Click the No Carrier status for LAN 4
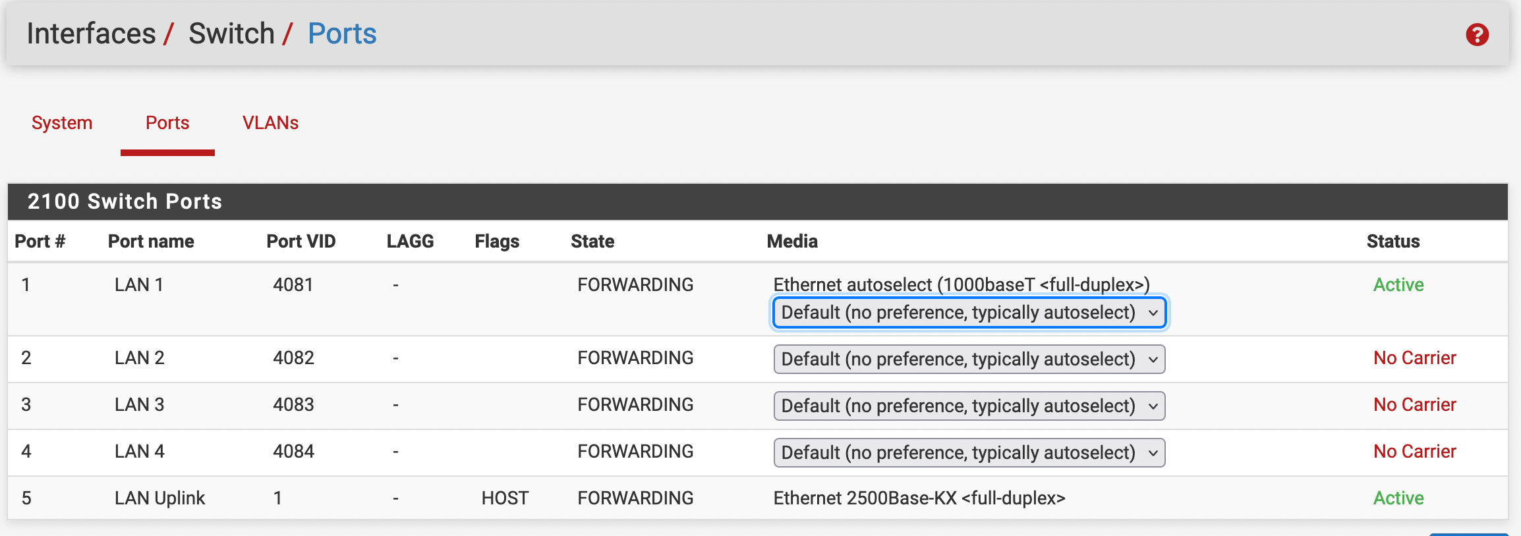The height and width of the screenshot is (536, 1521). tap(1414, 452)
